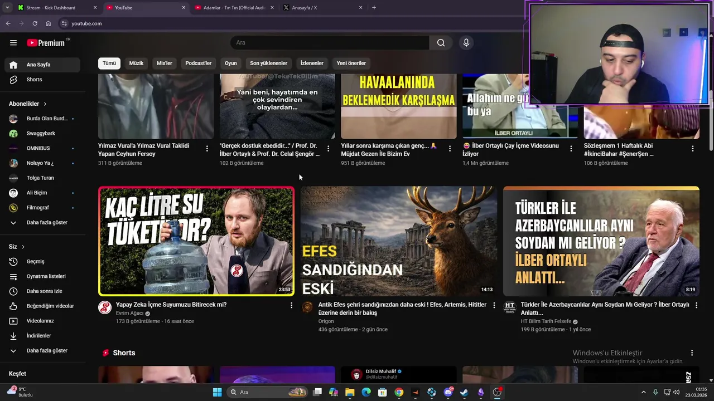Select the İzlenenler filter chip
The image size is (714, 401).
[312, 63]
